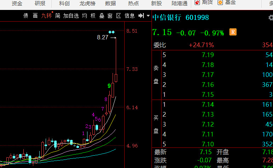This screenshot has width=273, height=168.
Task: Select sell level 1 price 7.15
Action: click(208, 95)
